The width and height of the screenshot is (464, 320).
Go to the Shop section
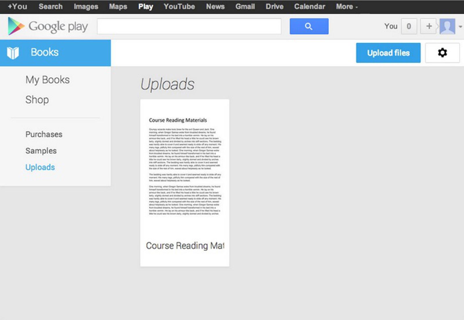coord(37,100)
